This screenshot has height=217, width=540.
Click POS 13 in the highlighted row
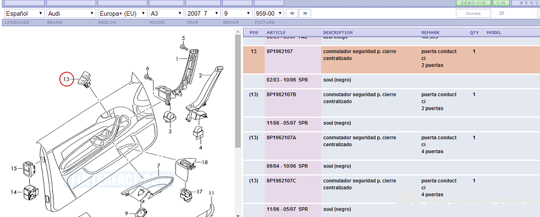pyautogui.click(x=254, y=51)
